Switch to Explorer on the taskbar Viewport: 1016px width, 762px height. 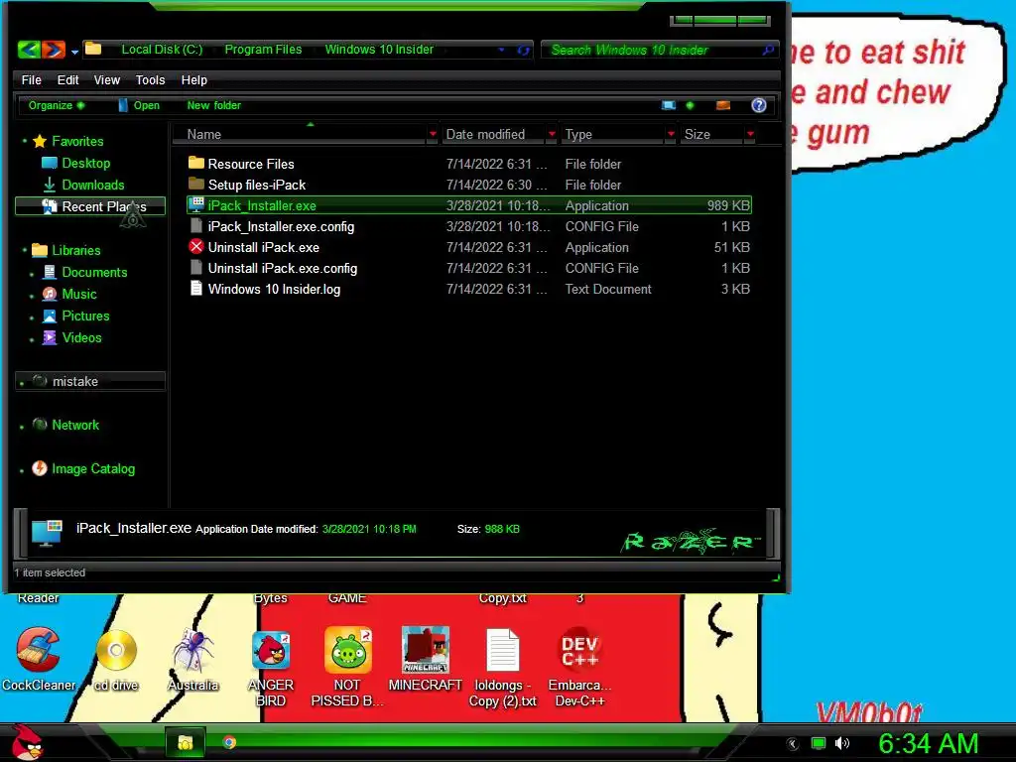186,742
